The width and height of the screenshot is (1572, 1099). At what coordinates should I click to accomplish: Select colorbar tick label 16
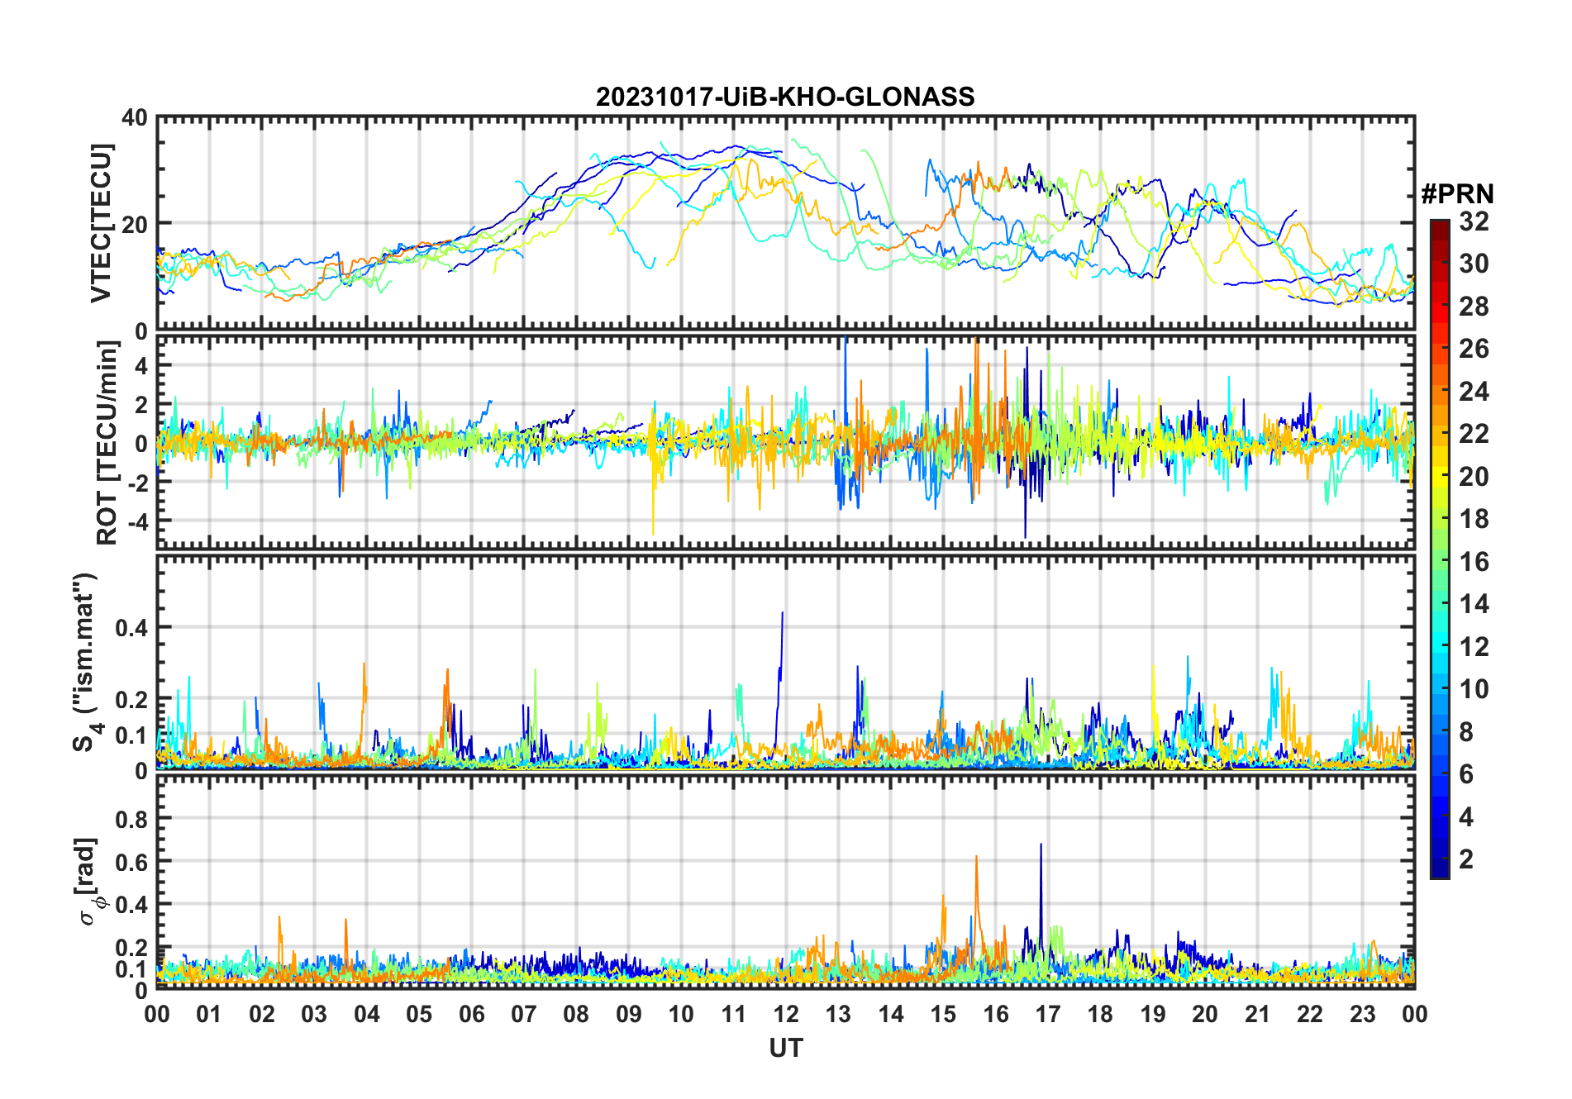(1474, 562)
